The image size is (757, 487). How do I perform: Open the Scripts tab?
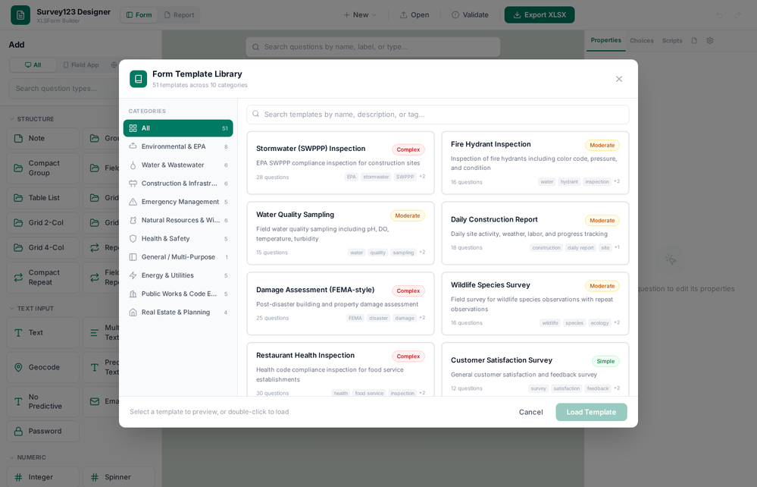[x=672, y=41]
